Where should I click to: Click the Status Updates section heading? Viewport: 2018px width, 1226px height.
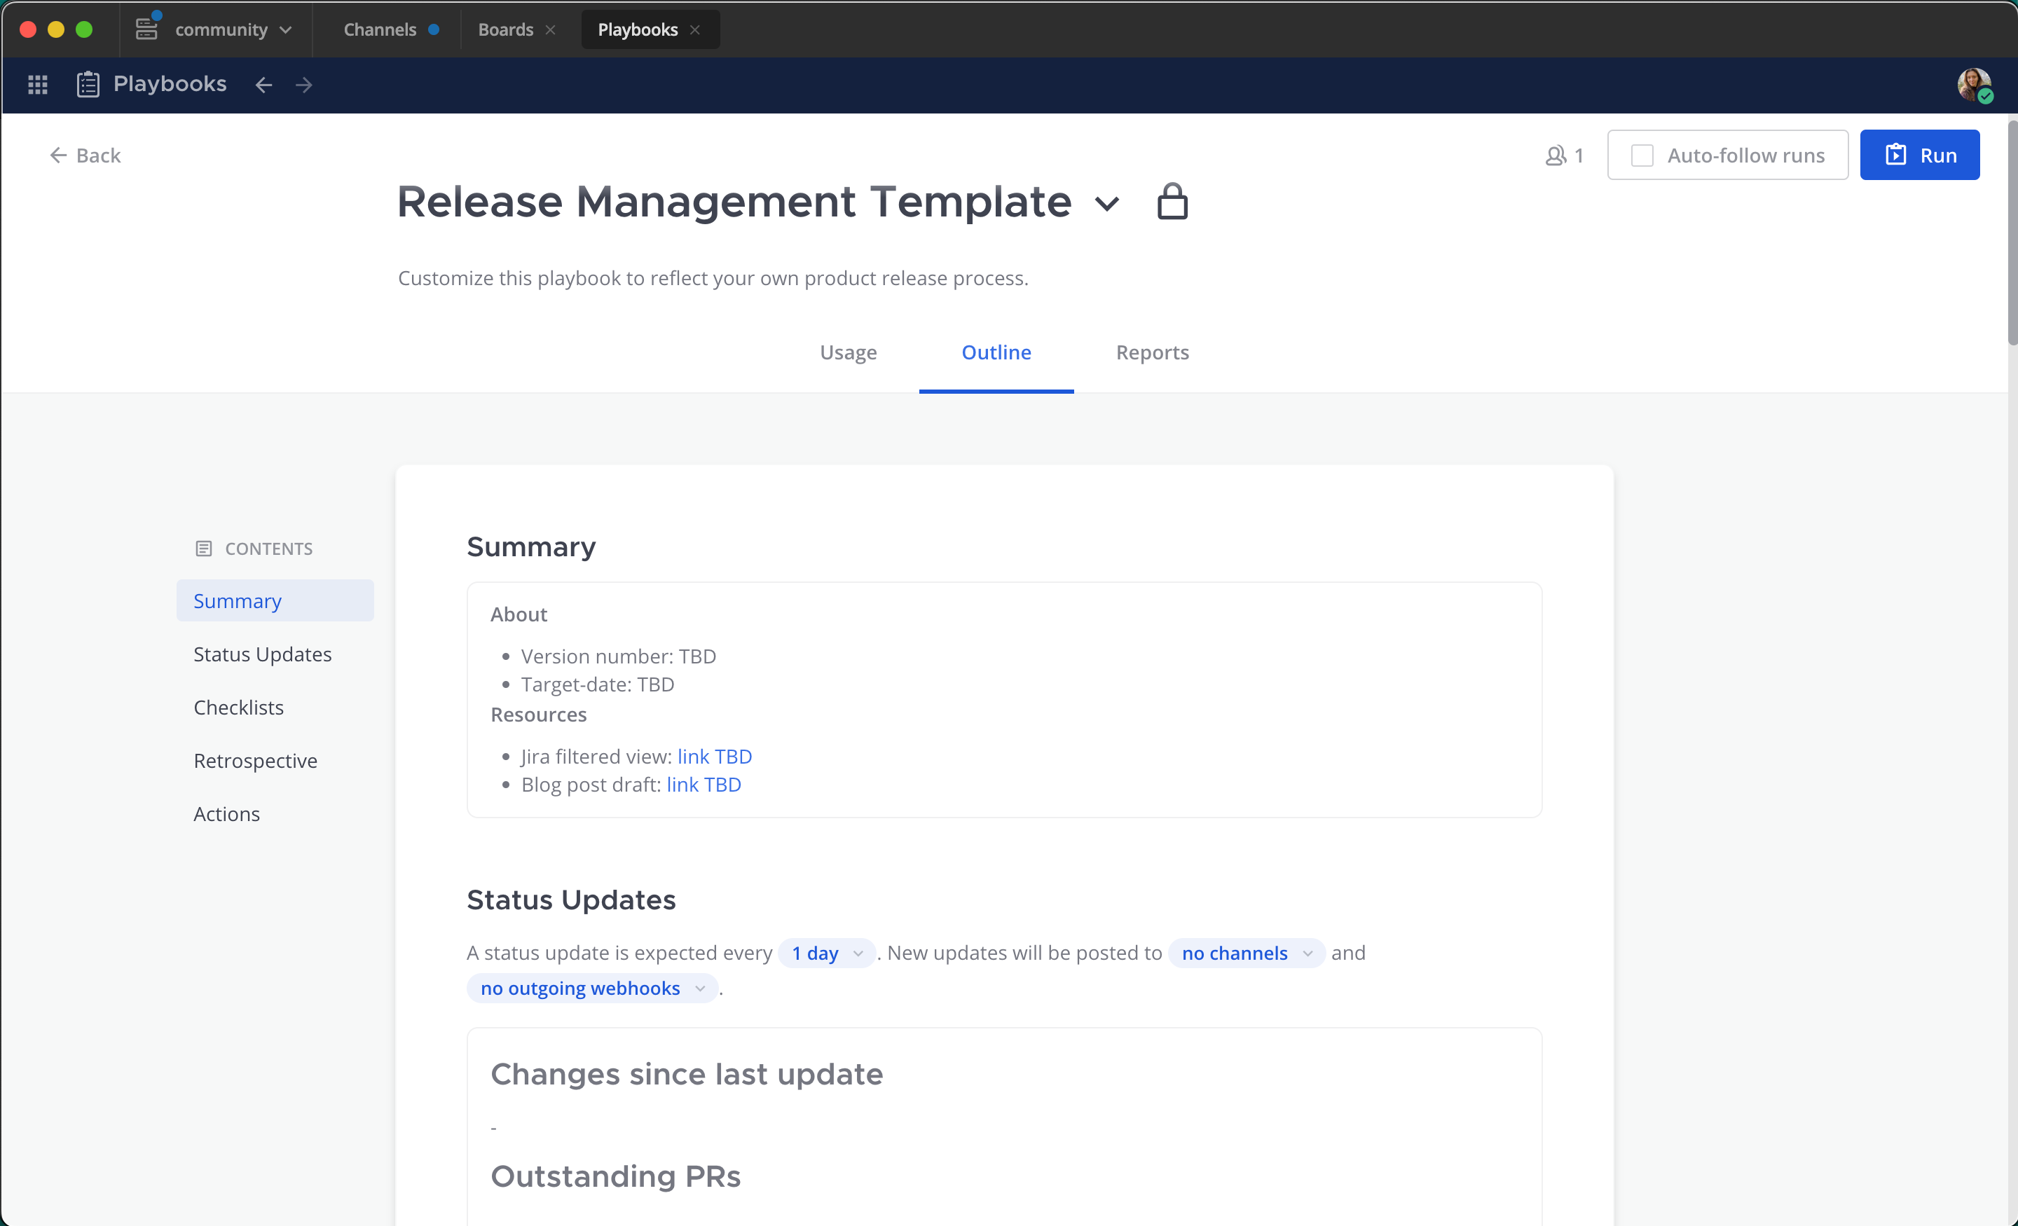click(x=571, y=900)
